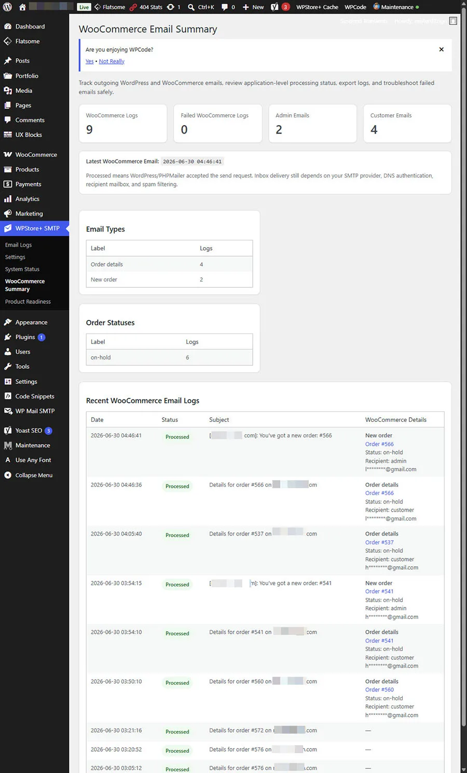Image resolution: width=467 pixels, height=773 pixels.
Task: Click Processed status for 03:50:10 log
Action: [177, 683]
